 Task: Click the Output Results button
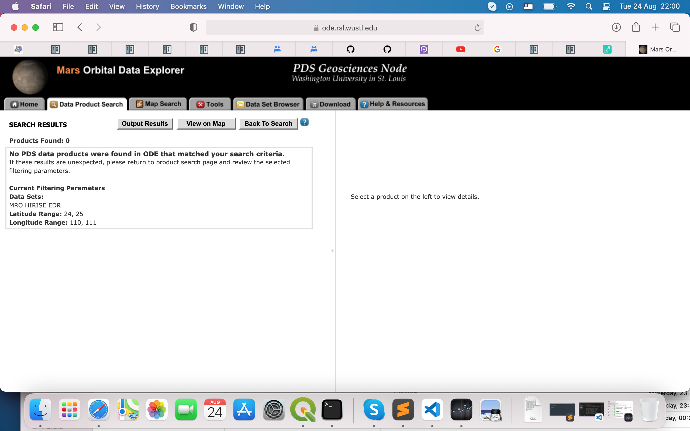point(144,124)
